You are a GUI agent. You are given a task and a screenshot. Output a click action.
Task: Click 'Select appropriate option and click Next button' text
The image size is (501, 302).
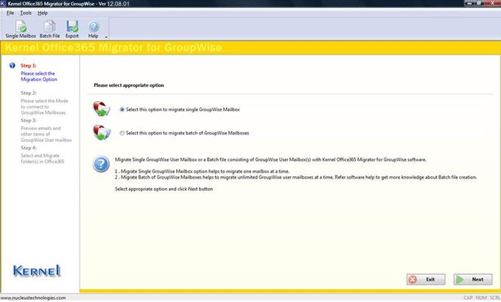[x=164, y=189]
